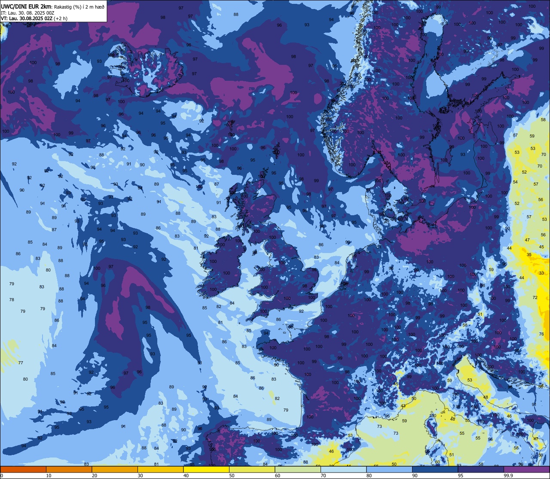Screen dimensions: 550x479
Task: Click the map value '33' at the right edge
Action: 541,273
